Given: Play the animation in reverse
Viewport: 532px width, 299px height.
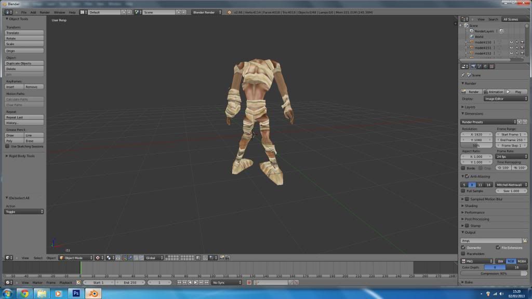Looking at the screenshot, I should 190,282.
